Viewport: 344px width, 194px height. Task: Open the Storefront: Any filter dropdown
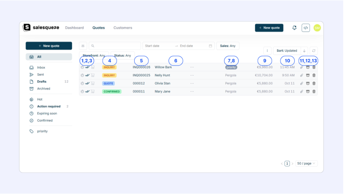click(94, 55)
